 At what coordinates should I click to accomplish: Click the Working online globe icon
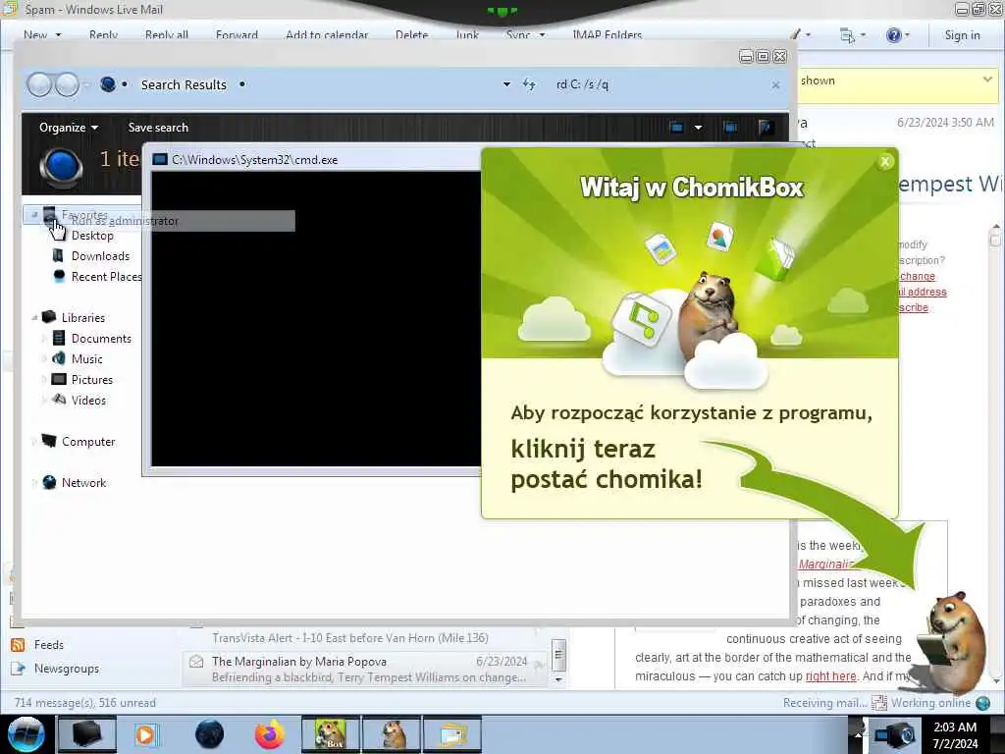coord(983,703)
